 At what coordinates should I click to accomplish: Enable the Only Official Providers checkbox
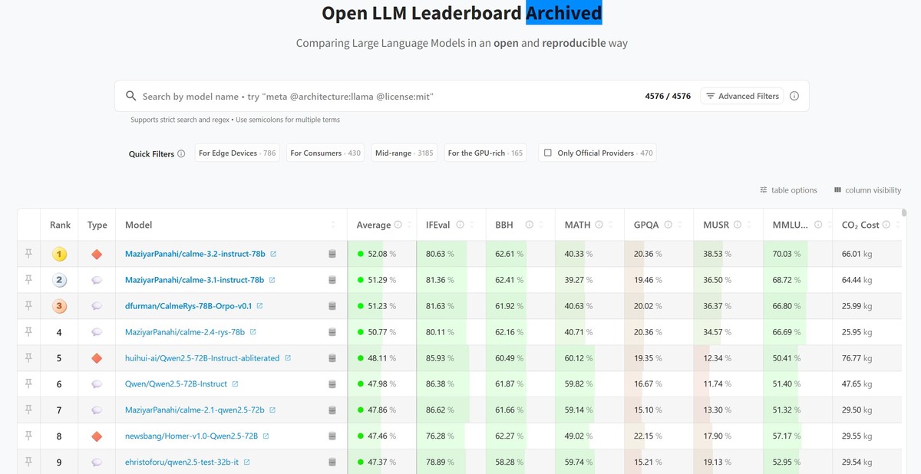548,153
